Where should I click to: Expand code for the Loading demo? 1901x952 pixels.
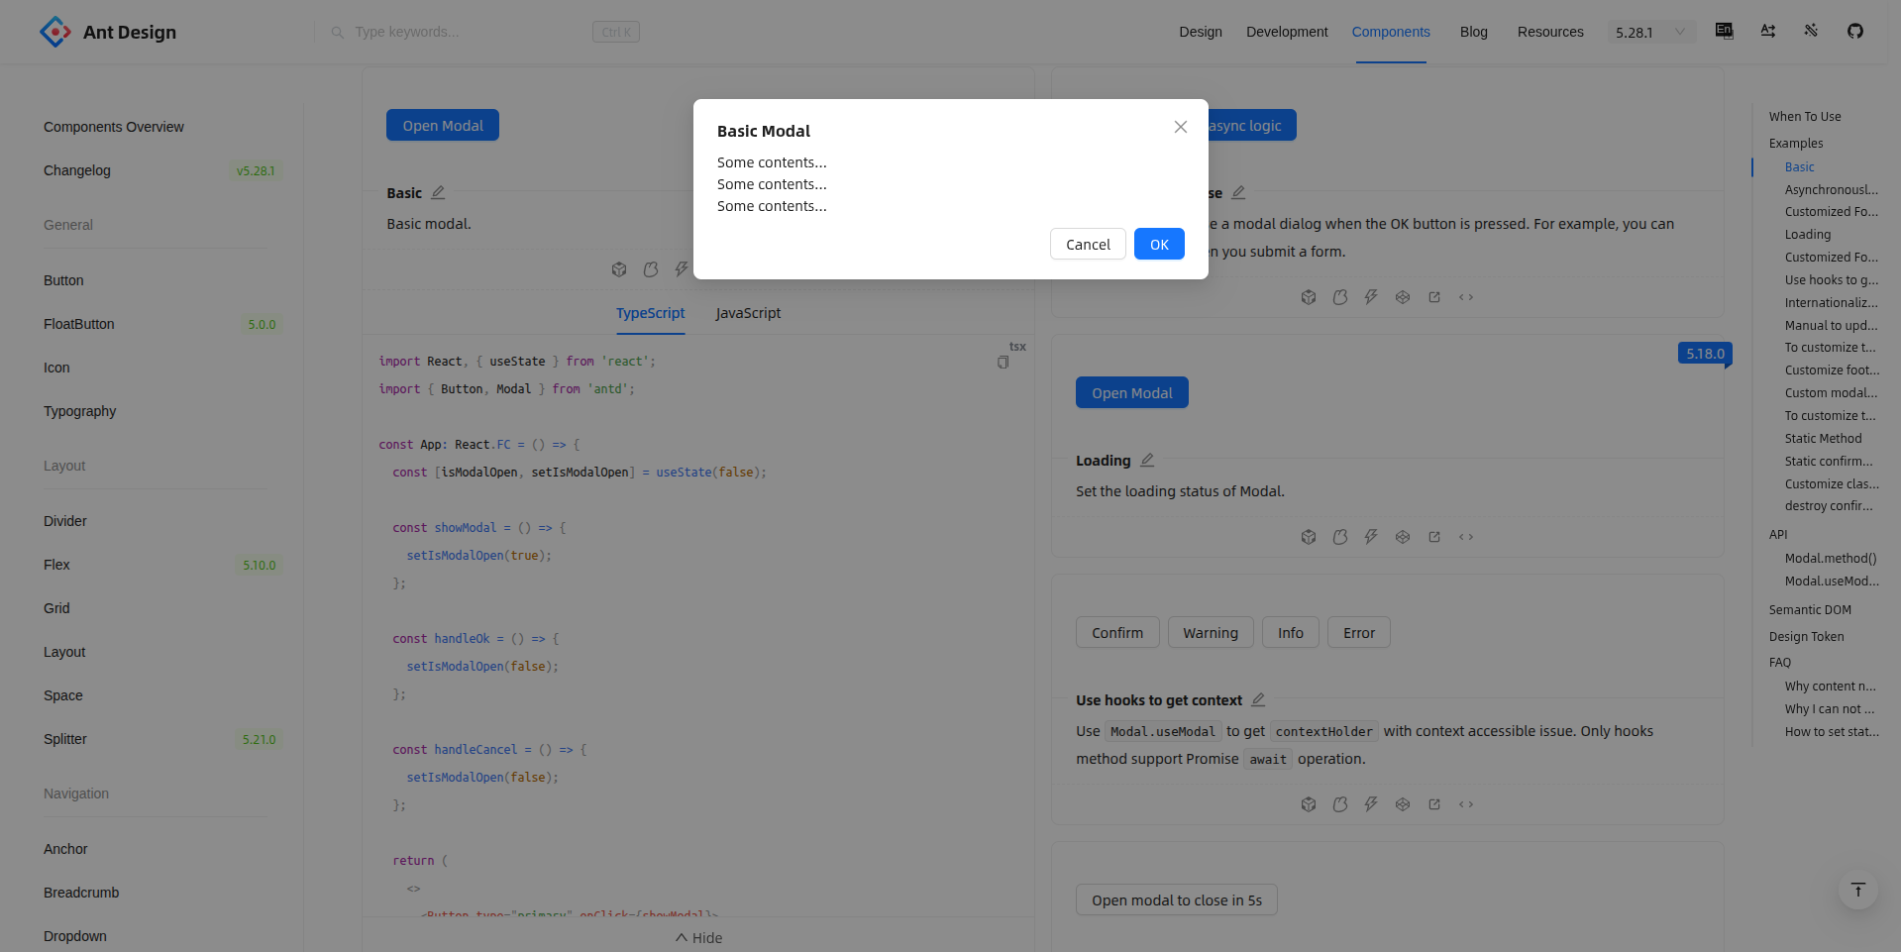click(x=1466, y=537)
